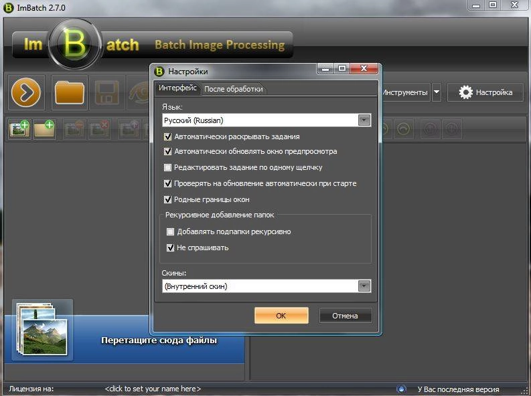The height and width of the screenshot is (396, 531).
Task: Enable Добавлять подпапки рекурсивно checkbox
Action: click(170, 231)
